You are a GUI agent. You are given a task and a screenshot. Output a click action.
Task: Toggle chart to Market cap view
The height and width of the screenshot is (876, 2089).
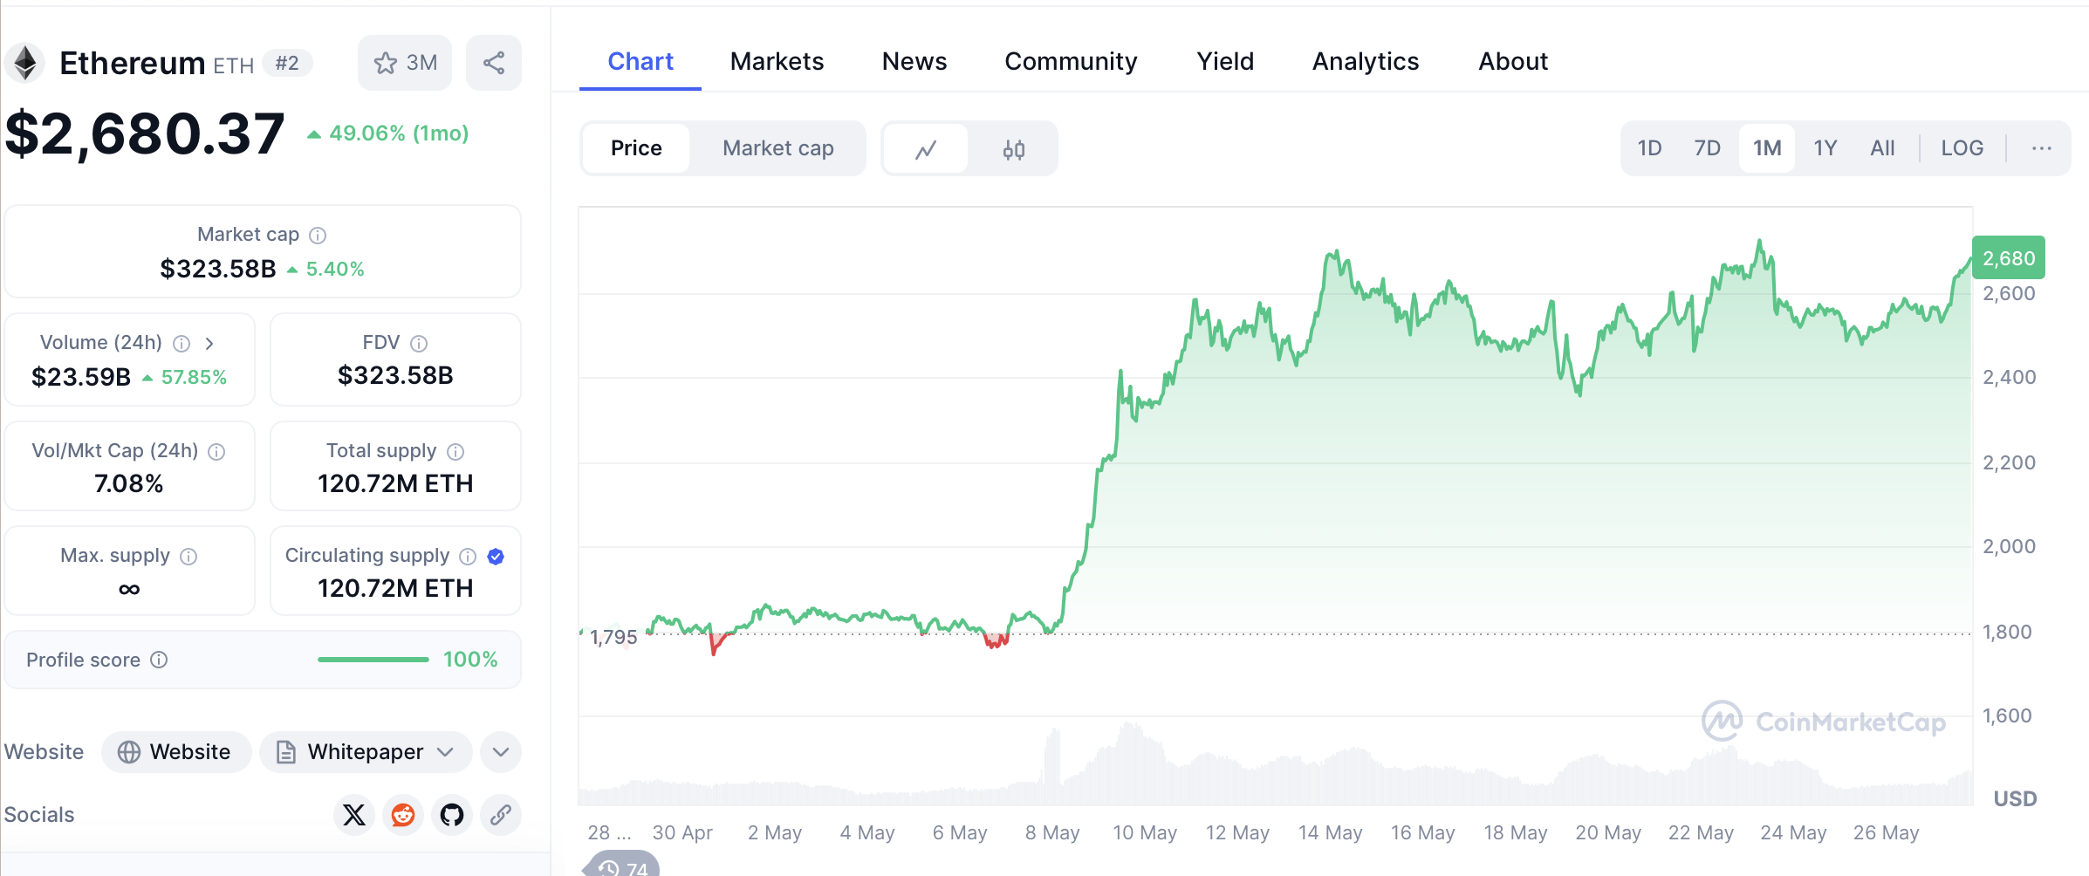pyautogui.click(x=777, y=148)
